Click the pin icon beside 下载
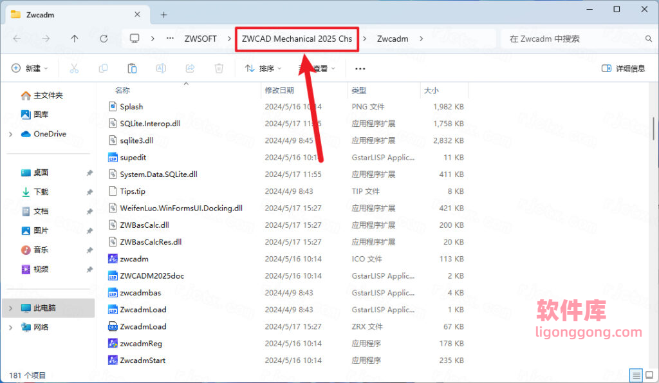The width and height of the screenshot is (659, 383). 89,192
